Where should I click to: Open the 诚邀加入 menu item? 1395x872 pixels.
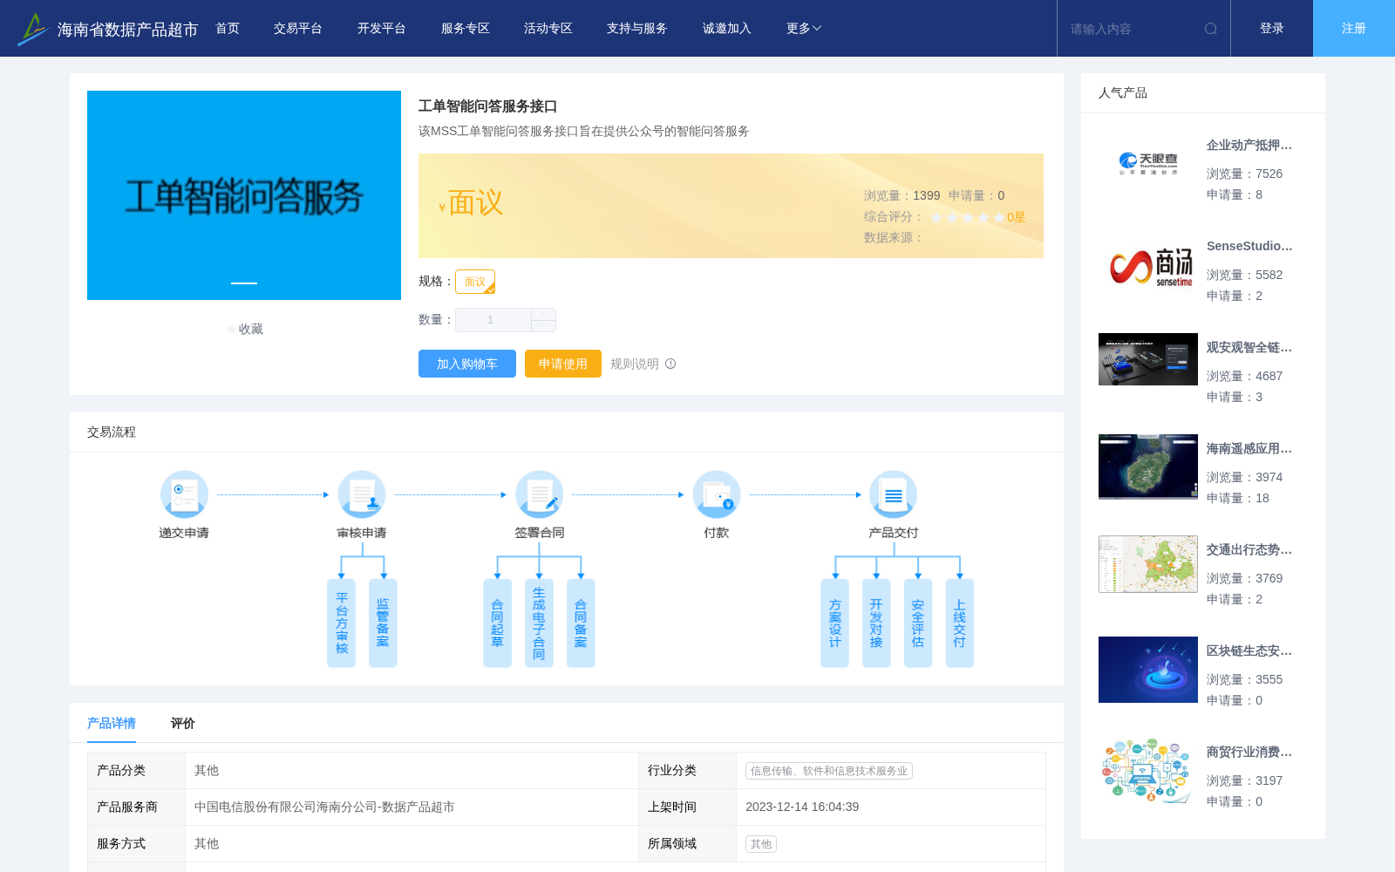point(727,29)
